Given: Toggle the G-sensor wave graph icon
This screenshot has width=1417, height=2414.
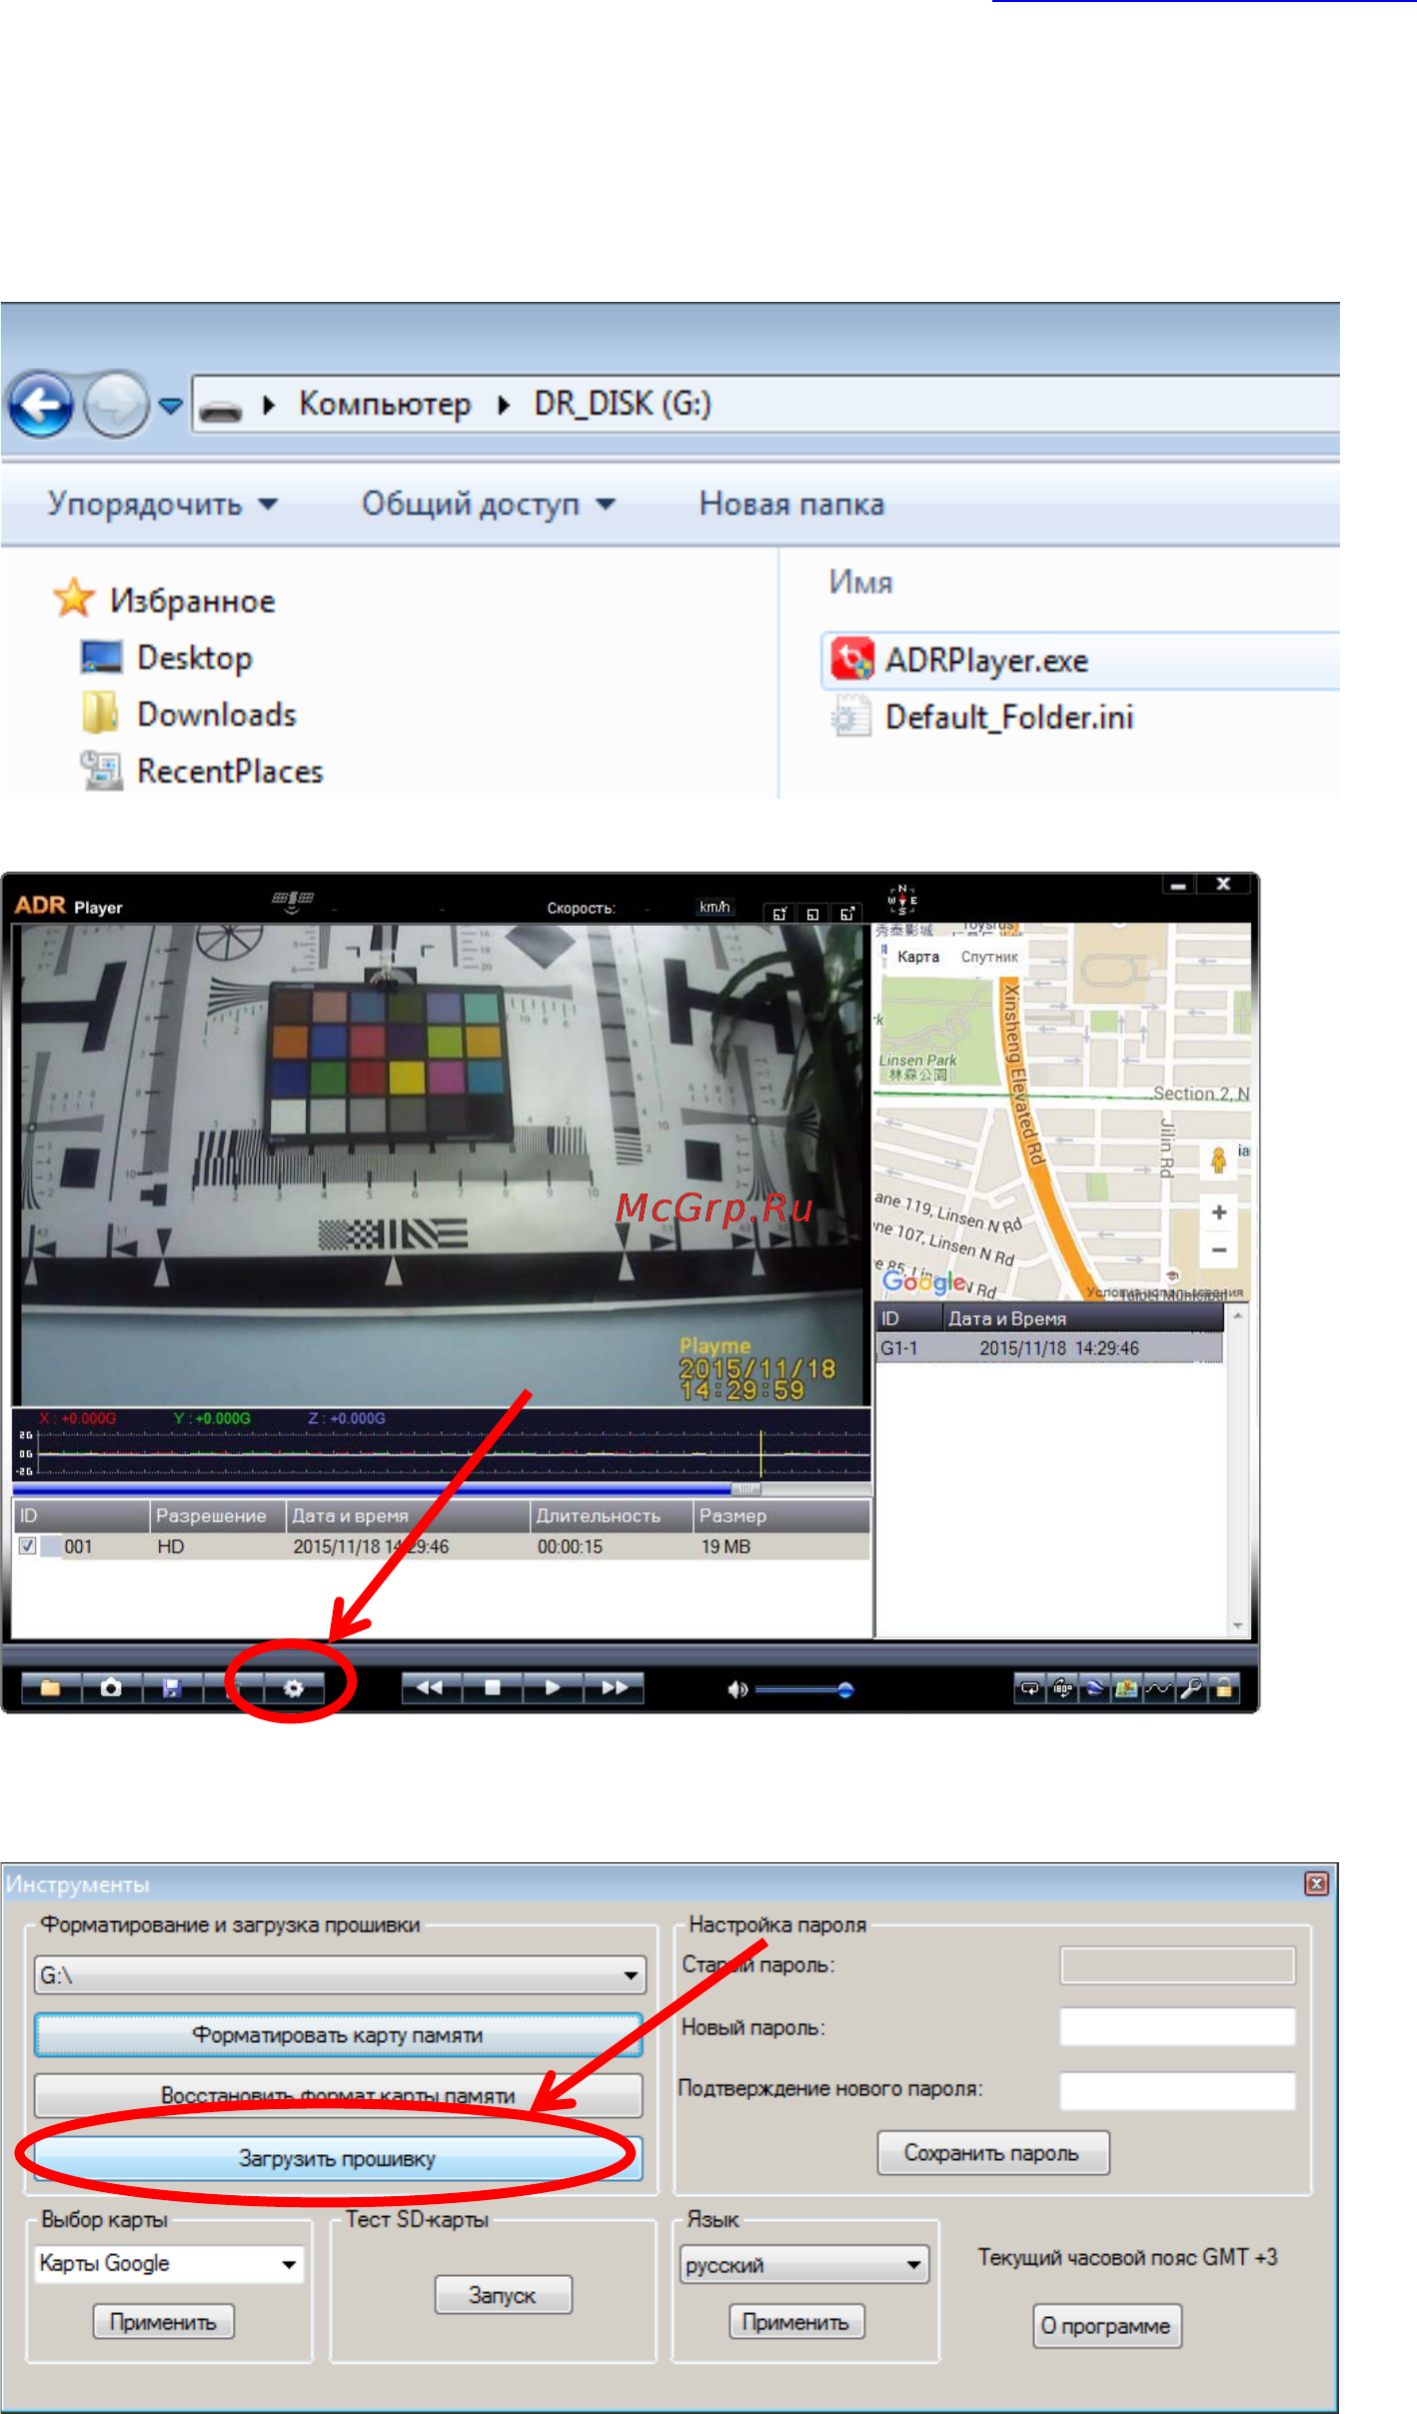Looking at the screenshot, I should point(1159,1688).
